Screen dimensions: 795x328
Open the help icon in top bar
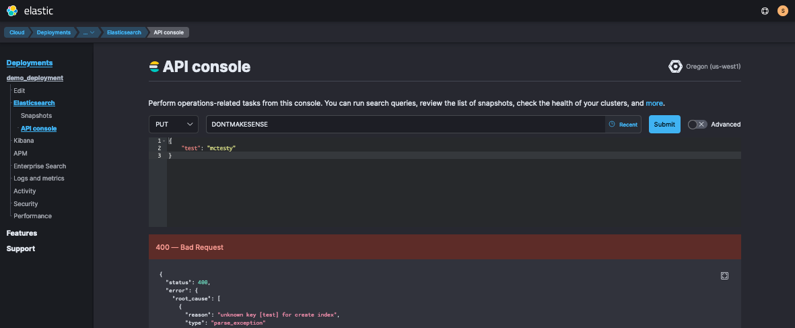coord(765,11)
